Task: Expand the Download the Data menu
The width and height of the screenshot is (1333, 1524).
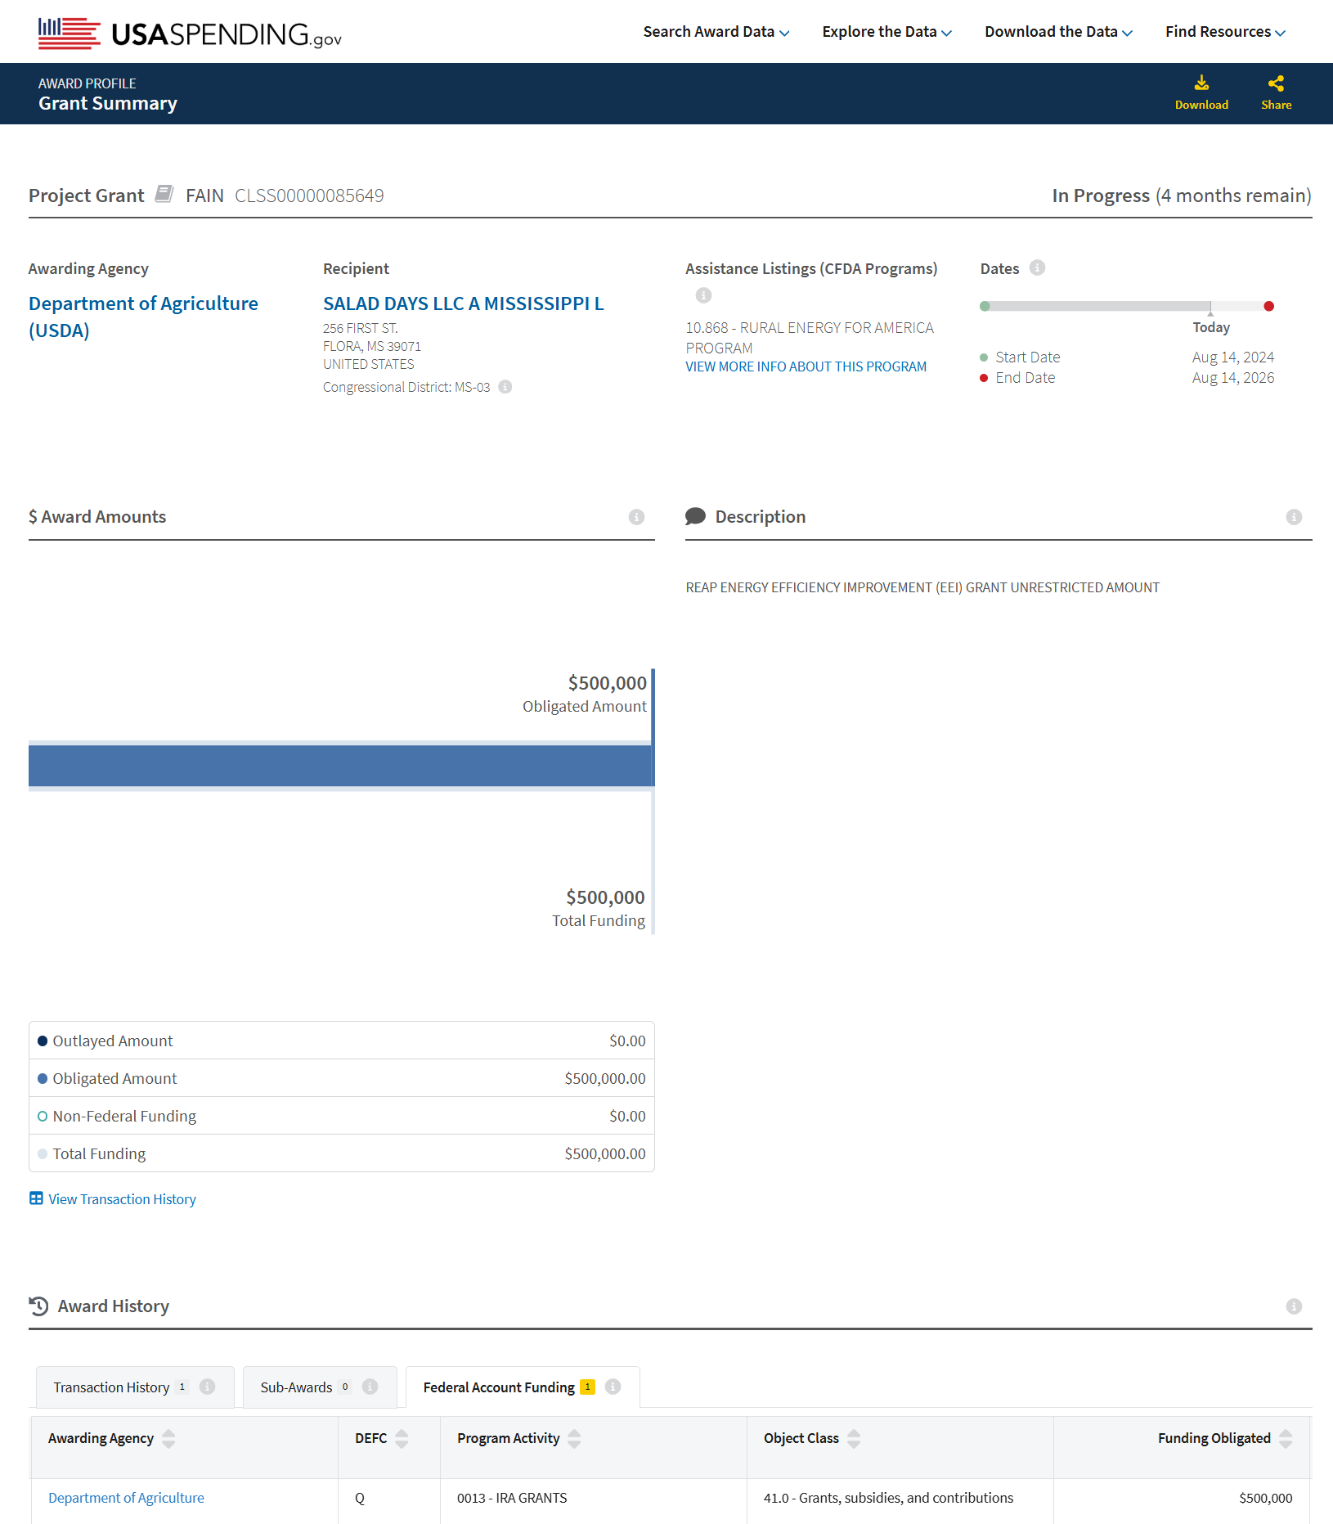Action: [x=1058, y=32]
